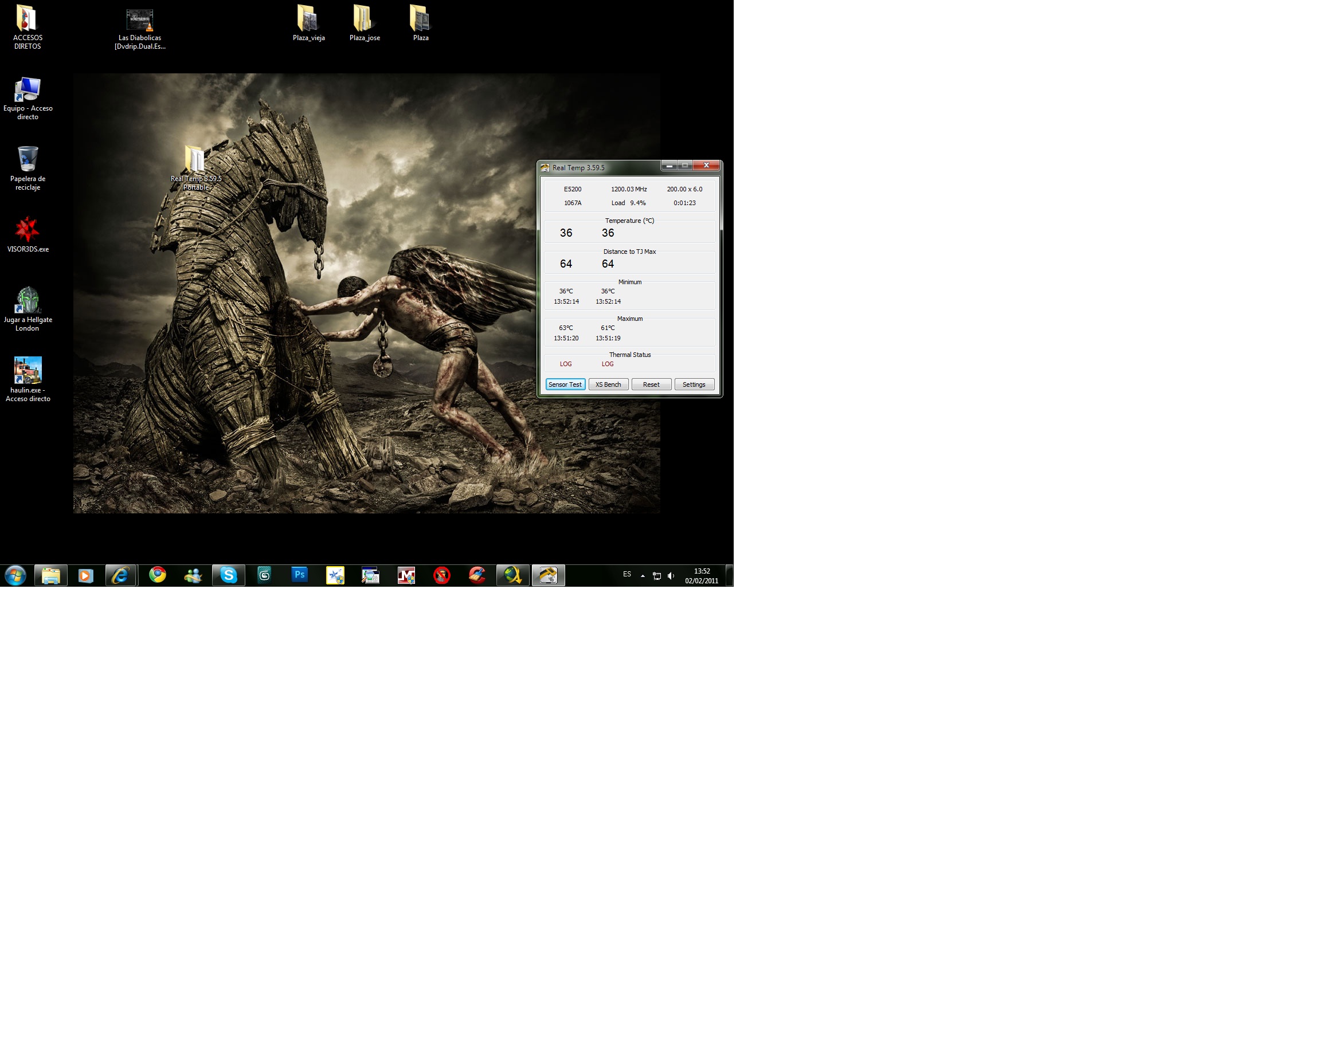1339x1052 pixels.
Task: Open Google Chrome from the taskbar
Action: point(158,575)
